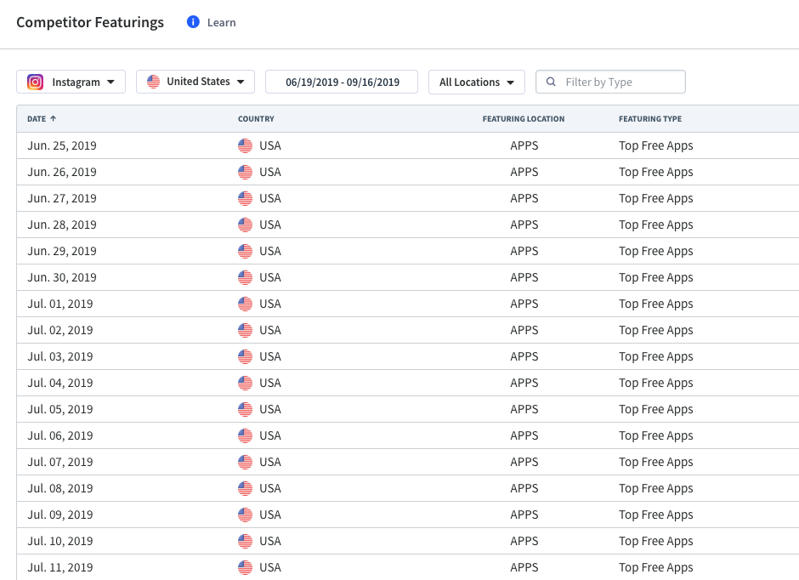Sort by Featuring Type column header
This screenshot has width=799, height=580.
[x=650, y=119]
